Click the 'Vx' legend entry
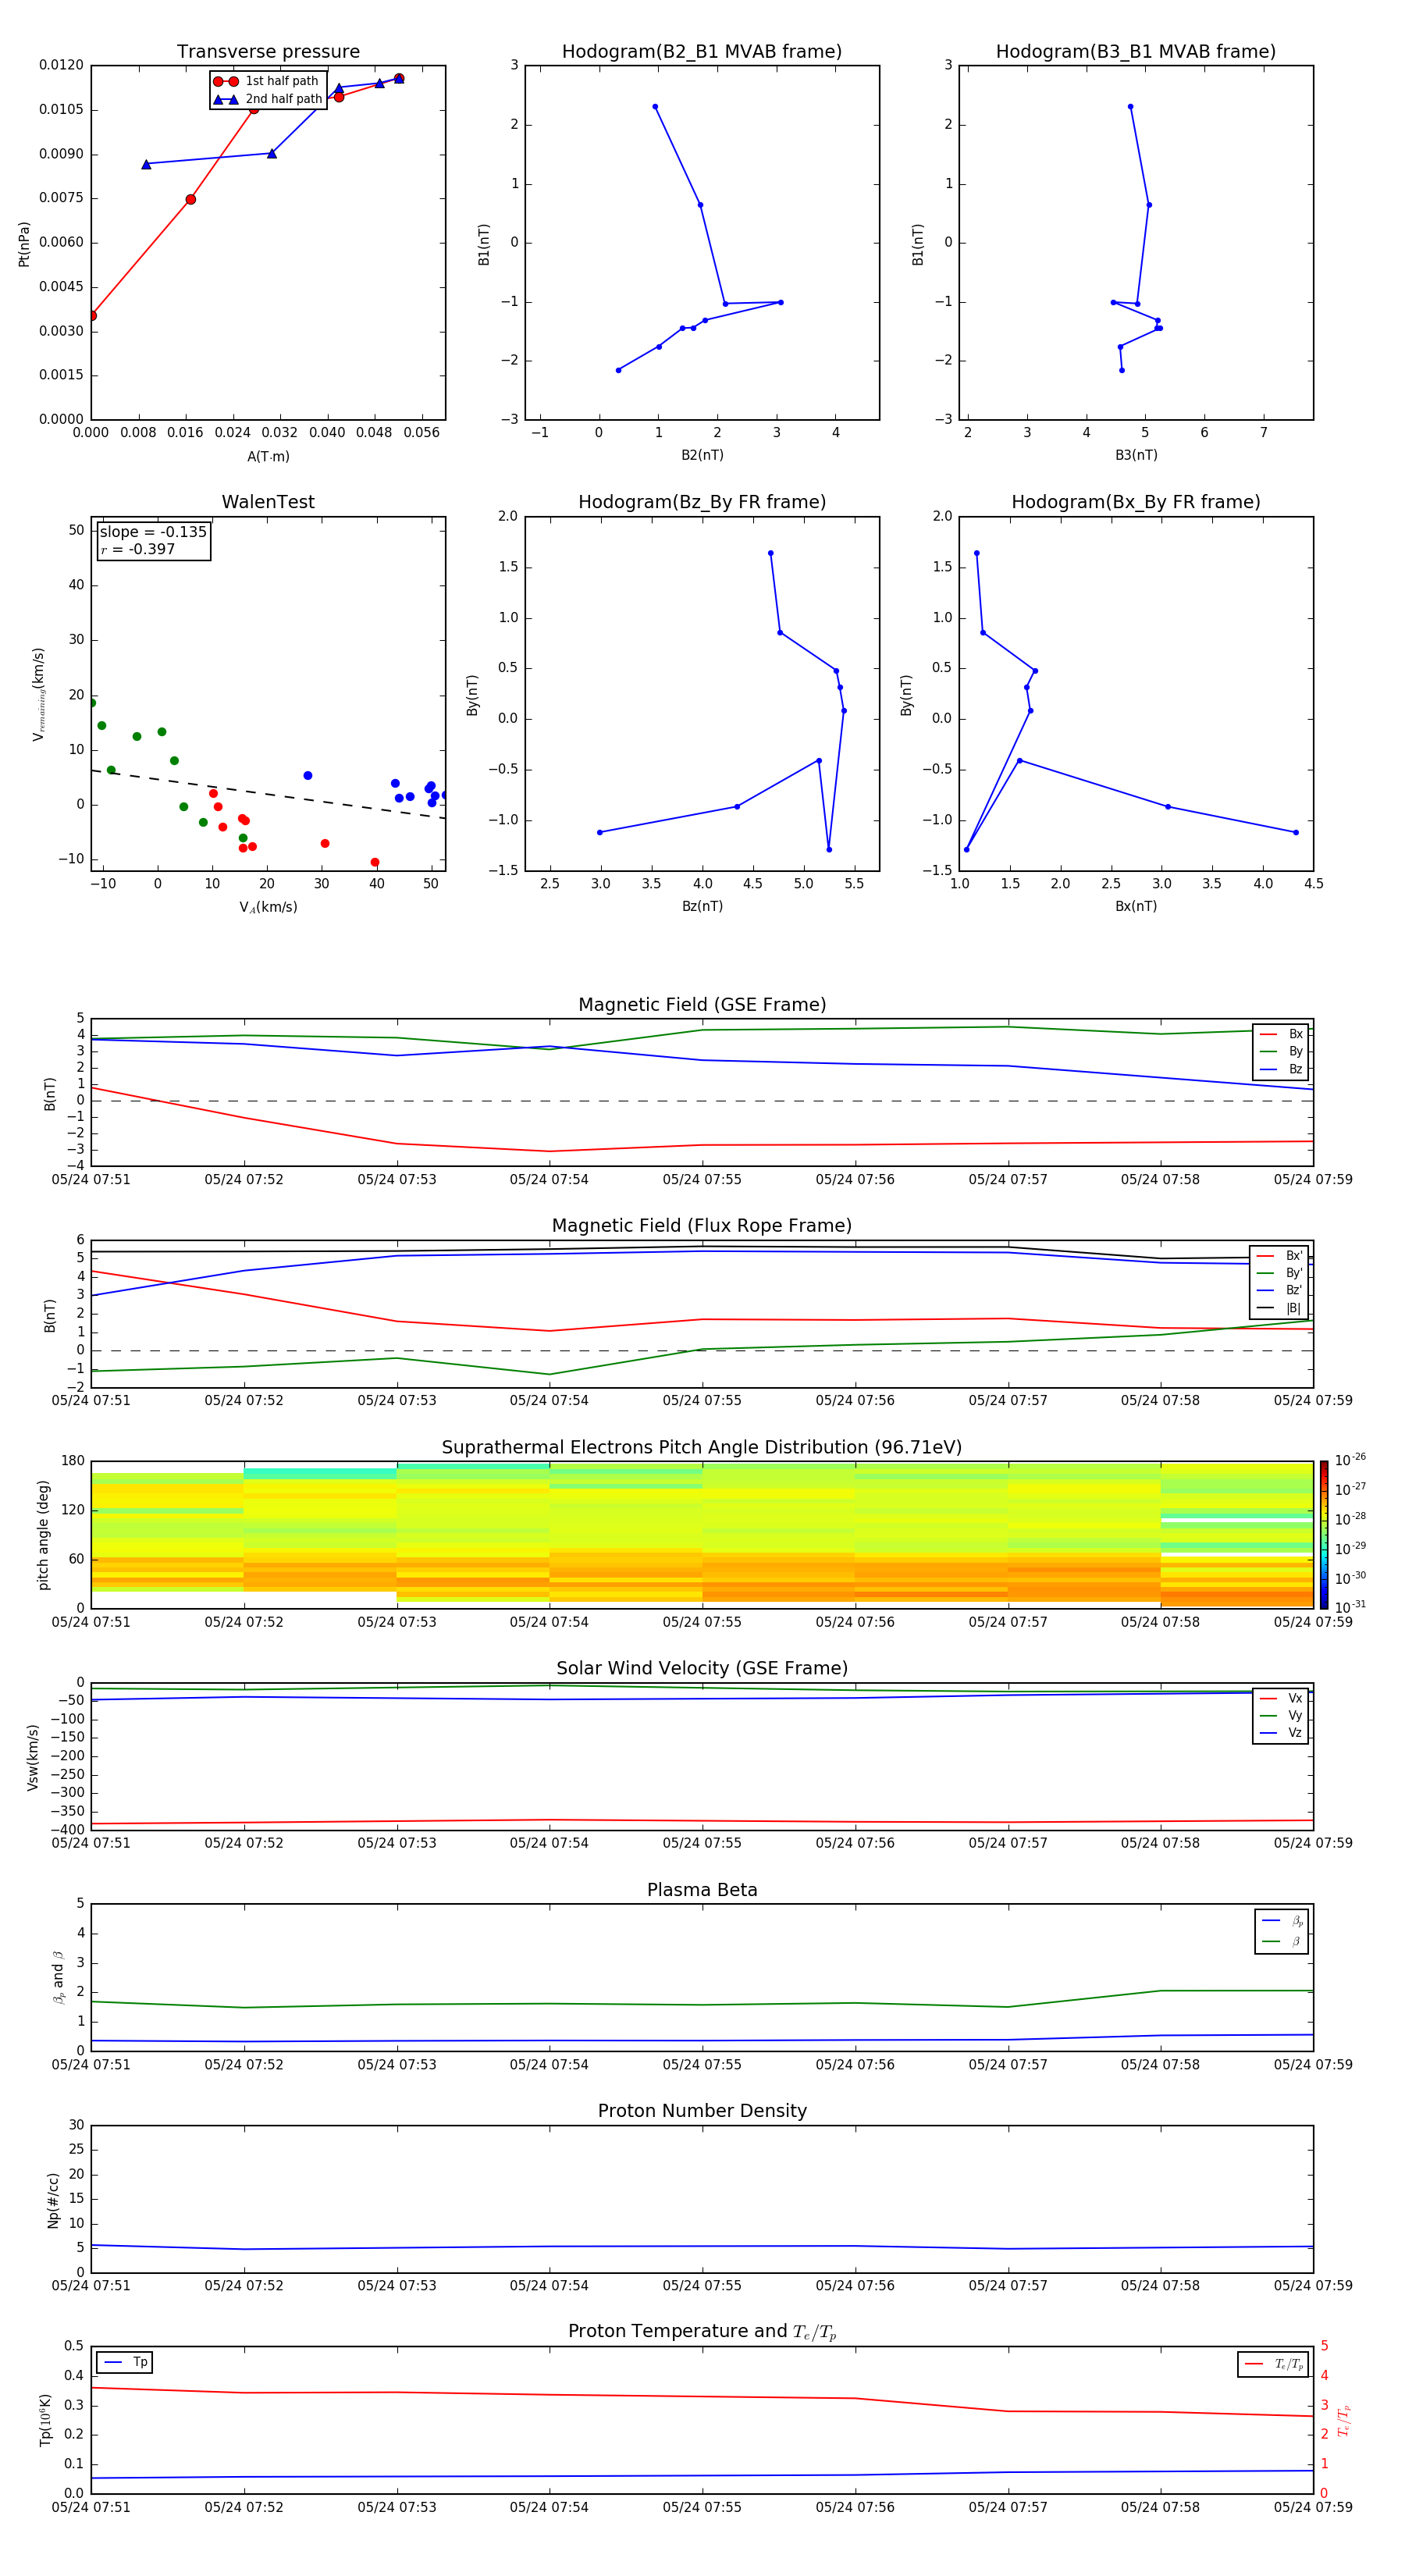This screenshot has width=1405, height=2576. click(x=1281, y=1699)
